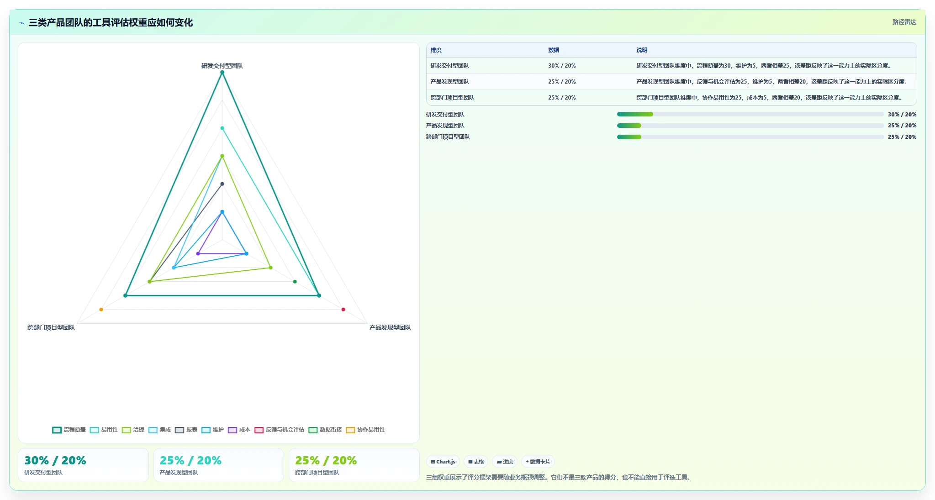Viewport: 935px width, 500px height.
Task: Toggle the 数据衔接 legend entry
Action: pos(325,430)
